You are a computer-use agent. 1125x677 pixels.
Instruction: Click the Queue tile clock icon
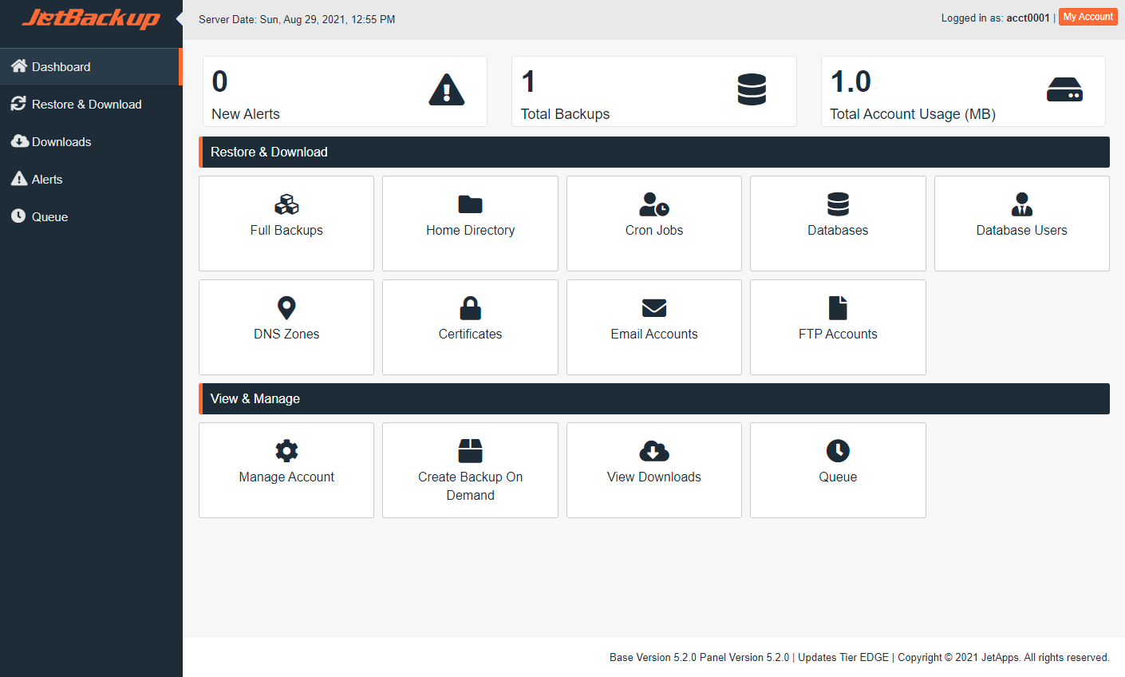pyautogui.click(x=838, y=451)
